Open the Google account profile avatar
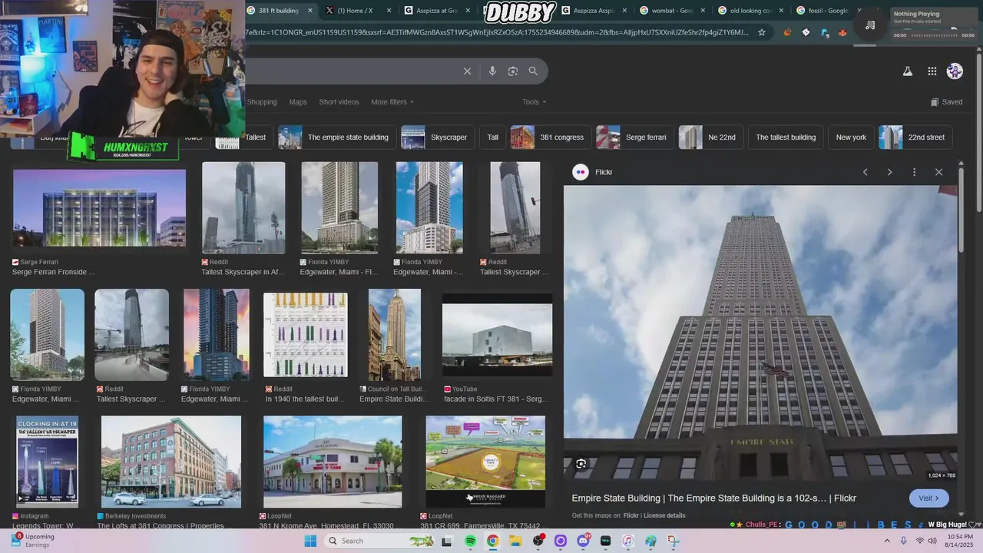Screen dimensions: 983x553 [955, 71]
